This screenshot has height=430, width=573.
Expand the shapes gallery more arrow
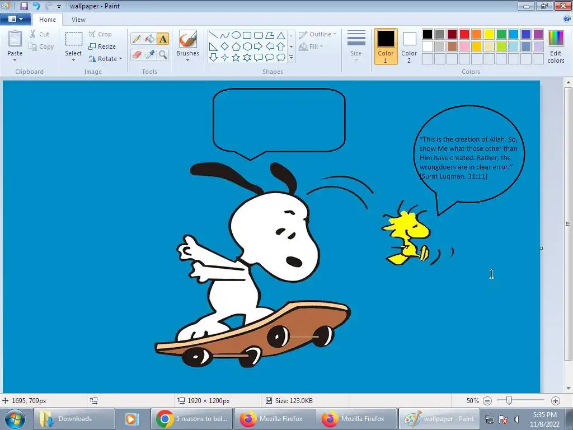point(291,58)
